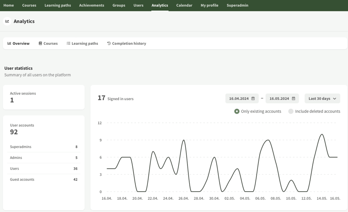Expand the Last 30 days chevron

point(335,98)
